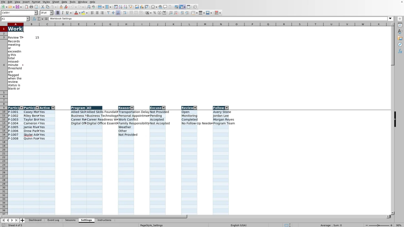Image resolution: width=404 pixels, height=227 pixels.
Task: Add new sheet plus button
Action: click(x=22, y=220)
